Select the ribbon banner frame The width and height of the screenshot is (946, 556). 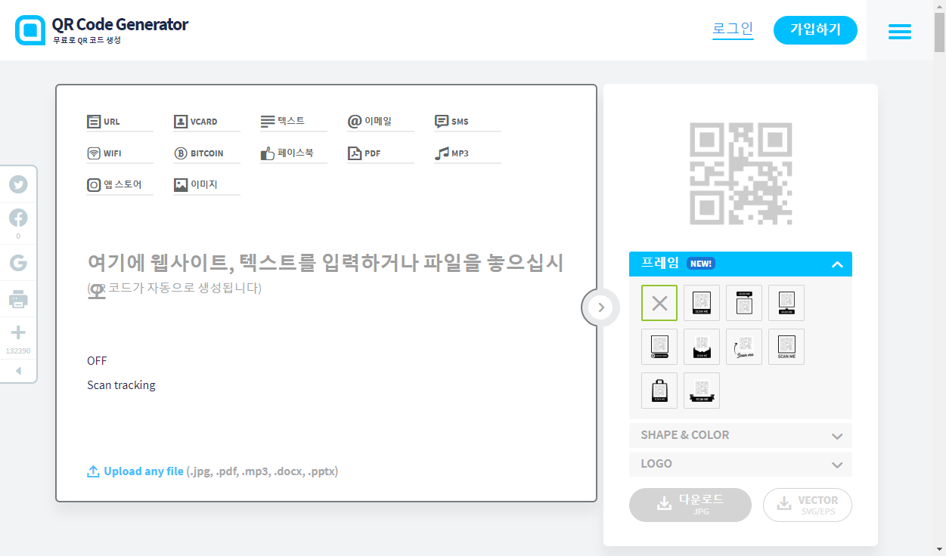tap(702, 391)
